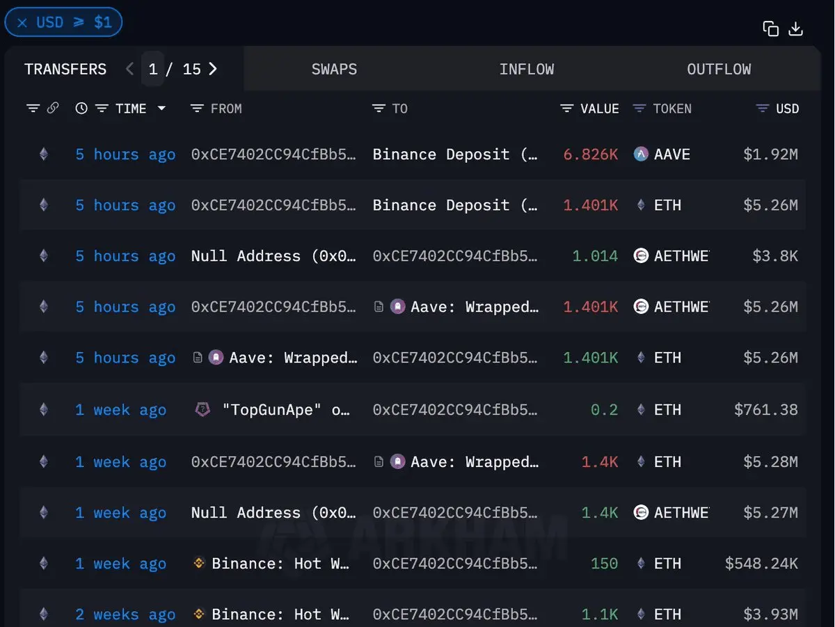Switch to the OUTFLOW tab
Screen dimensions: 835x627
[719, 70]
